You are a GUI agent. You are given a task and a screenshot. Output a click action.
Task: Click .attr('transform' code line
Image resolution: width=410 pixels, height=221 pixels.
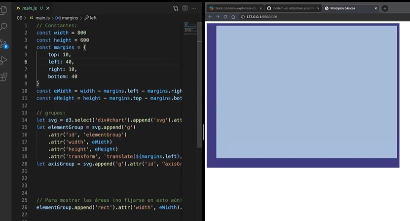pyautogui.click(x=115, y=156)
